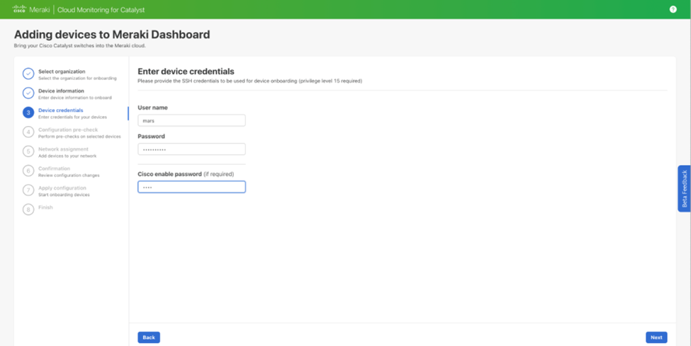This screenshot has width=691, height=346.
Task: Select the completed Select organization step icon
Action: [x=28, y=74]
